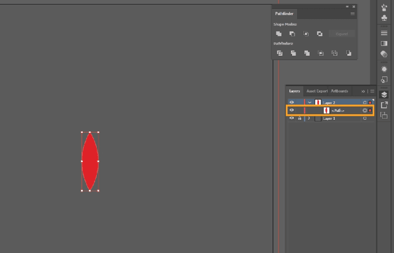Apply Minus Front shape mode

click(292, 34)
